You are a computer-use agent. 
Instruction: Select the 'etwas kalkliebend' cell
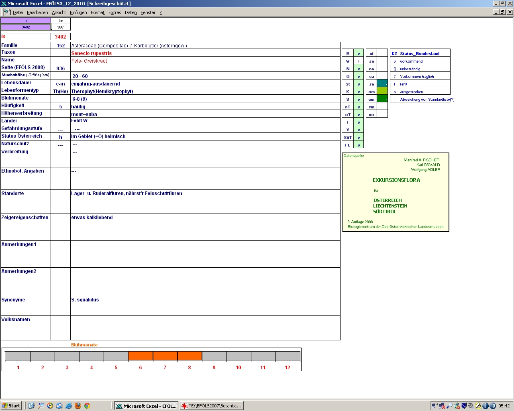point(205,227)
